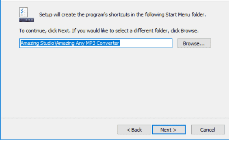The image size is (229, 141).
Task: Click the "<" arrow on the Back button
Action: (129, 130)
